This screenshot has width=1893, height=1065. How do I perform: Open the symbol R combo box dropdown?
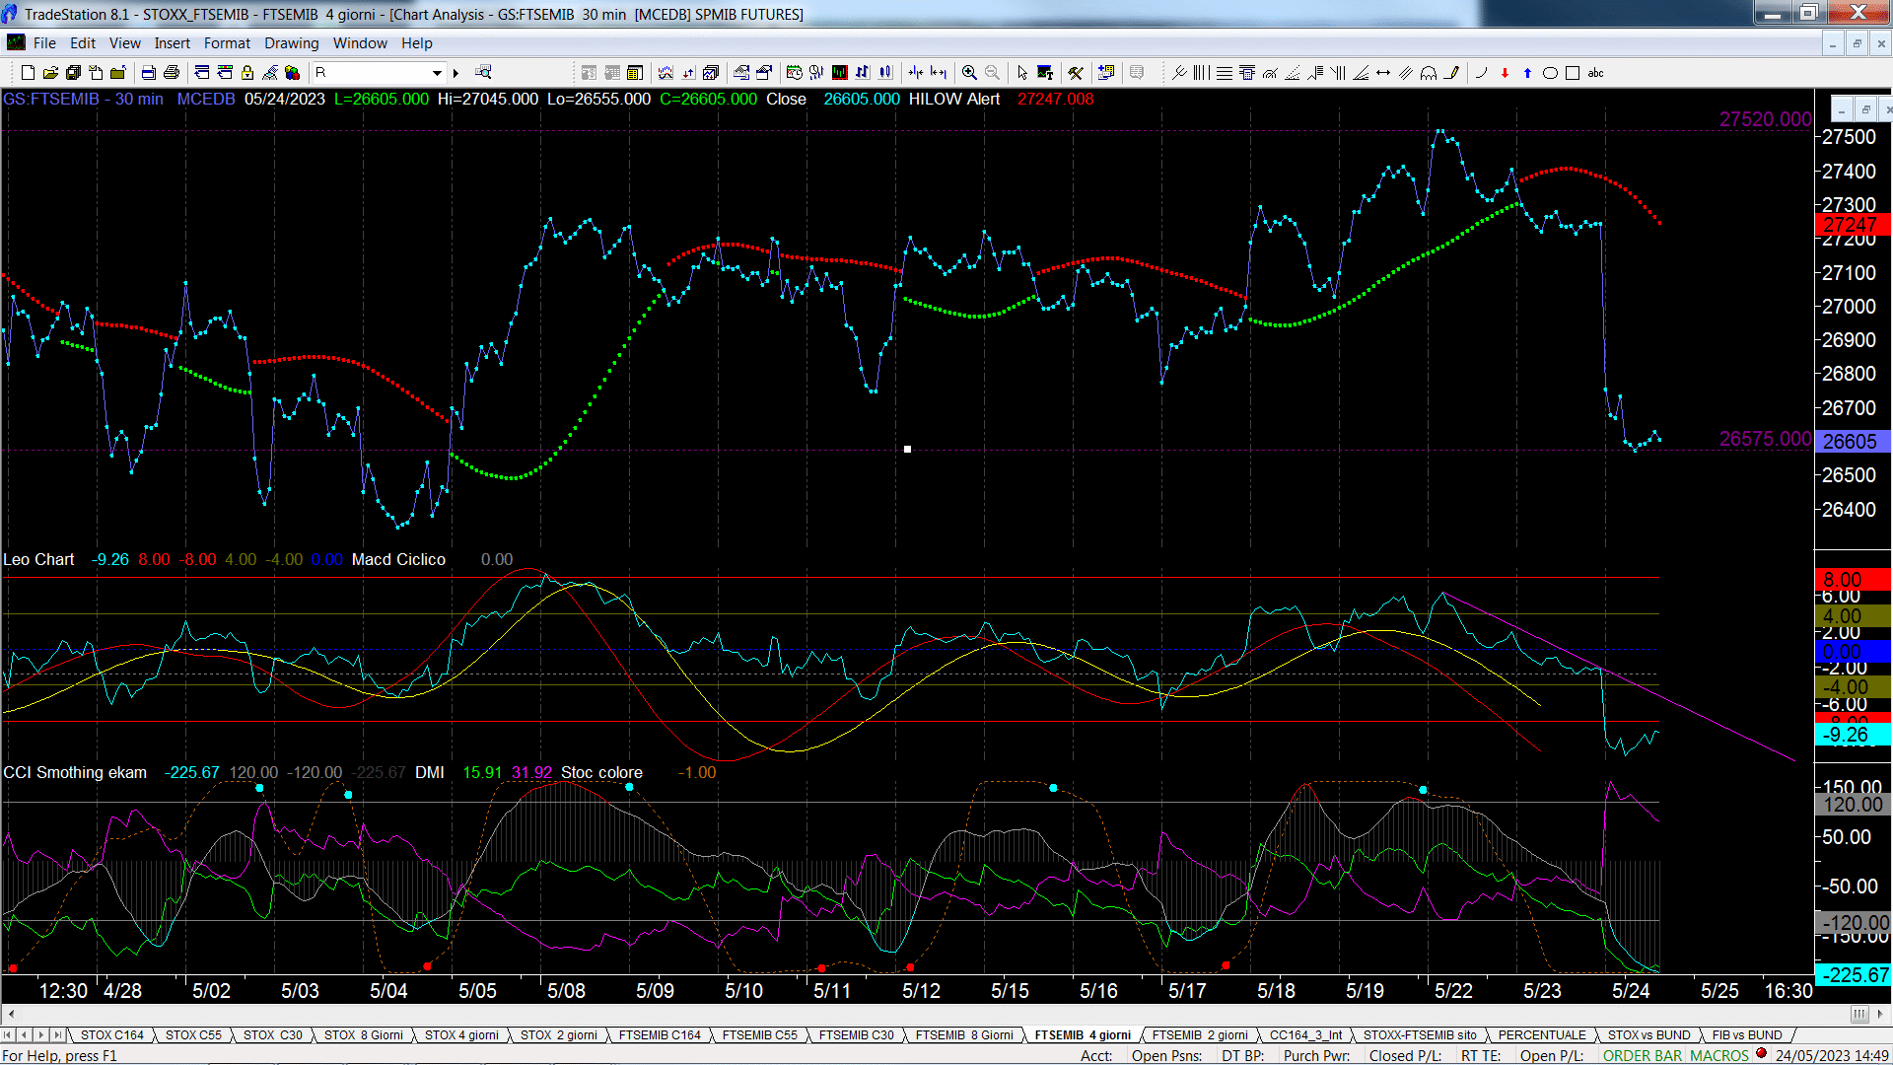coord(437,73)
